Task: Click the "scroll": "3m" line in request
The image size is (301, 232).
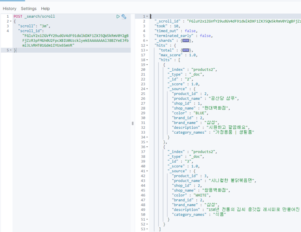Action: 34,26
